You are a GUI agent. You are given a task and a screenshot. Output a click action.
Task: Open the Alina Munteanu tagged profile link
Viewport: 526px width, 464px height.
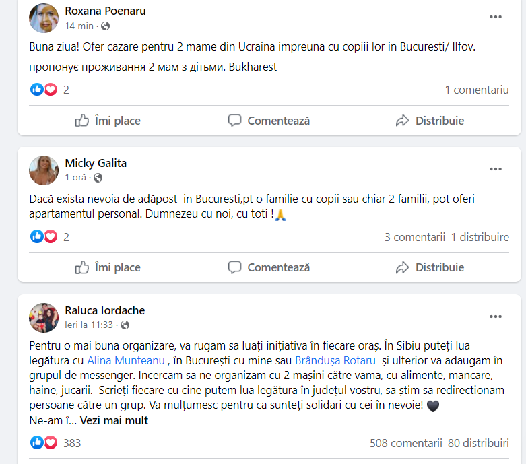[126, 361]
